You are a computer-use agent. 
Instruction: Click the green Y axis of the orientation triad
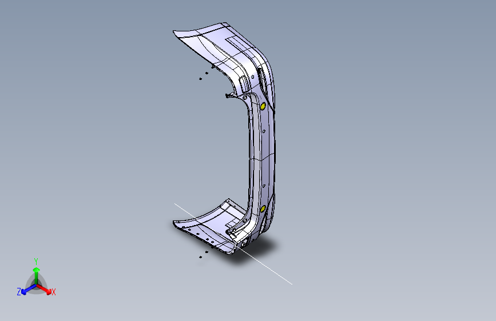37,275
